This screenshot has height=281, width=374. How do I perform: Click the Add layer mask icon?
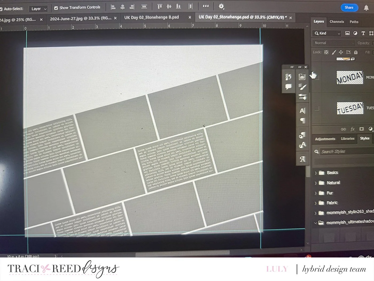point(361,129)
